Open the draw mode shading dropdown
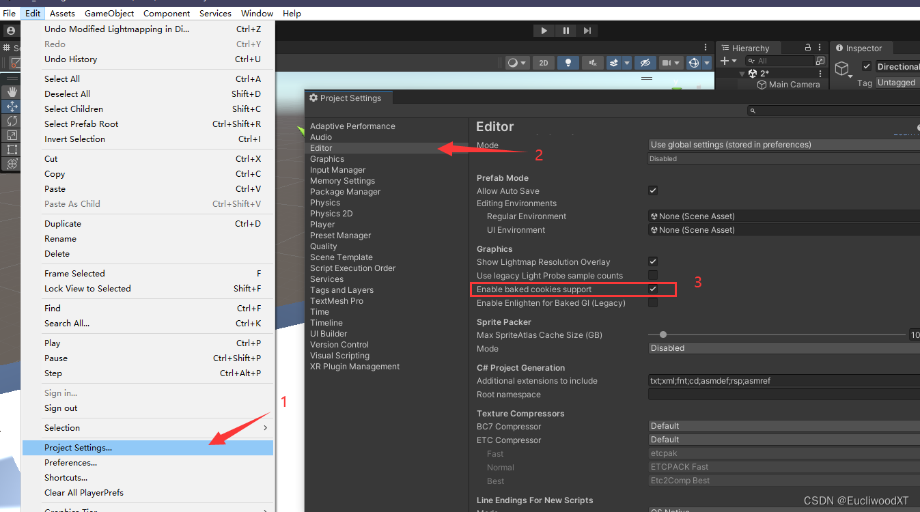 pyautogui.click(x=518, y=63)
